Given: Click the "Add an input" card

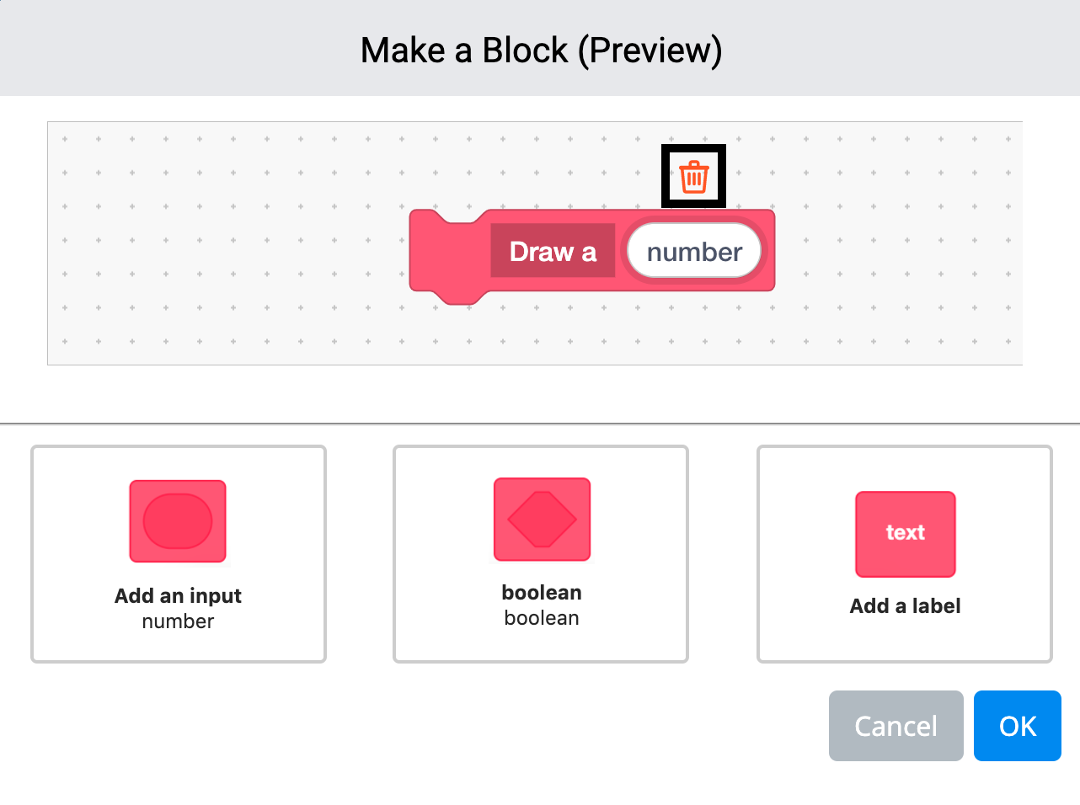Looking at the screenshot, I should coord(178,553).
